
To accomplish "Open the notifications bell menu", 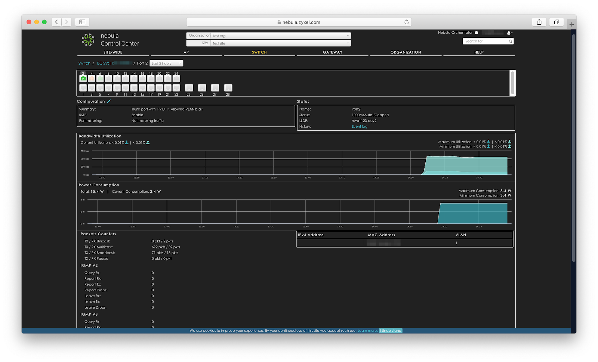I will 509,33.
